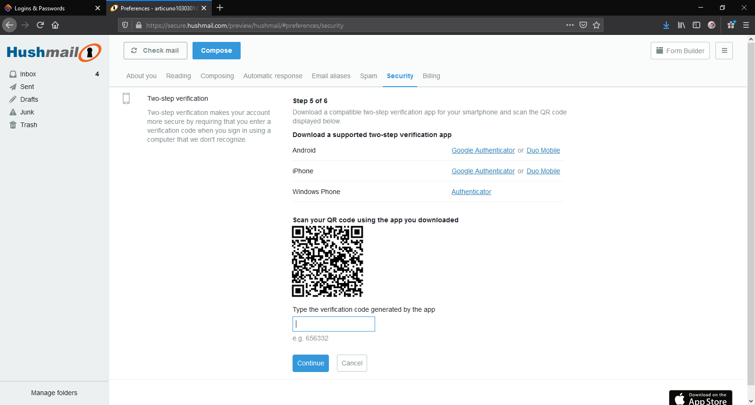Switch to Spam preferences tab
Screen dimensions: 755x405
pyautogui.click(x=369, y=76)
